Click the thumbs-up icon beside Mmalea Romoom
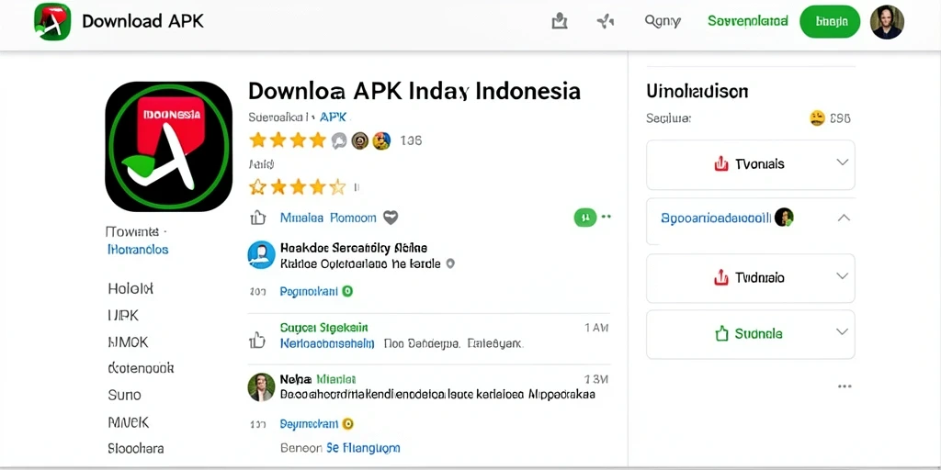 click(x=257, y=218)
